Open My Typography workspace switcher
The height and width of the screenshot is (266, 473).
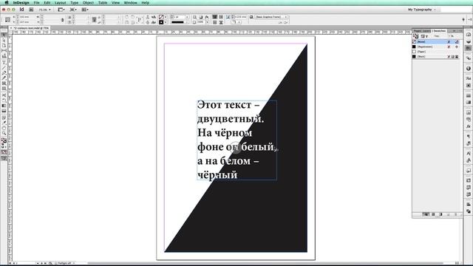point(422,10)
